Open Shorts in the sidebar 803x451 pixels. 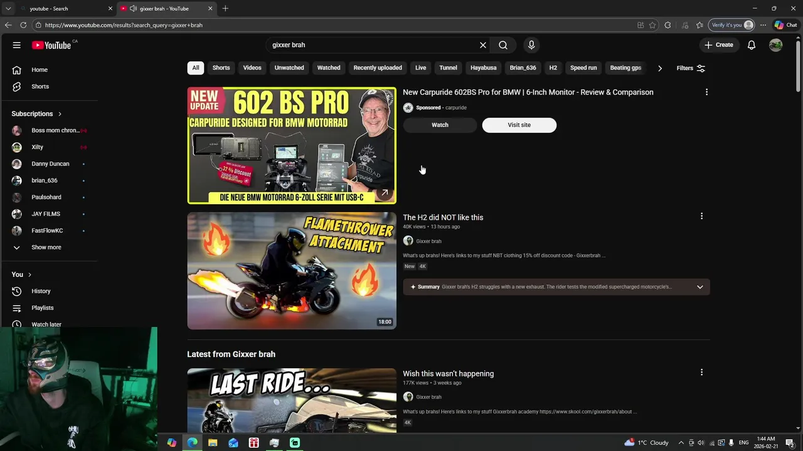[49, 86]
